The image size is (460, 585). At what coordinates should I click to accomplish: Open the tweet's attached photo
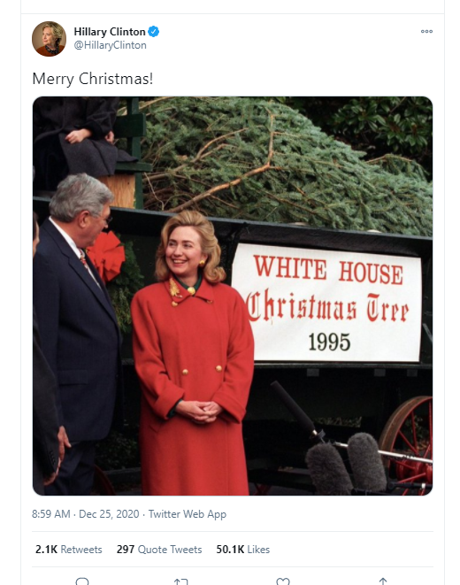tap(233, 296)
